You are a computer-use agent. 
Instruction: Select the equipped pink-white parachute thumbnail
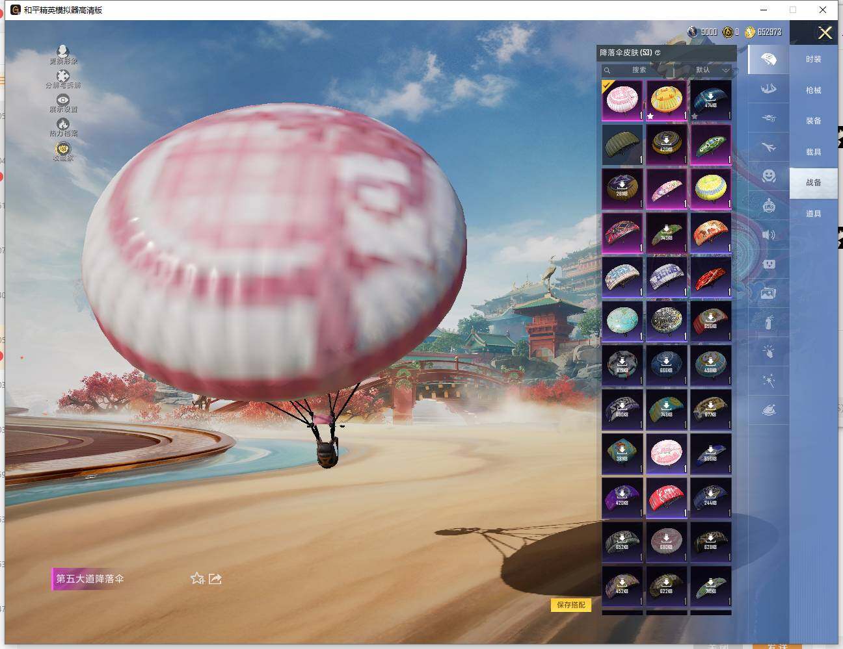coord(622,101)
